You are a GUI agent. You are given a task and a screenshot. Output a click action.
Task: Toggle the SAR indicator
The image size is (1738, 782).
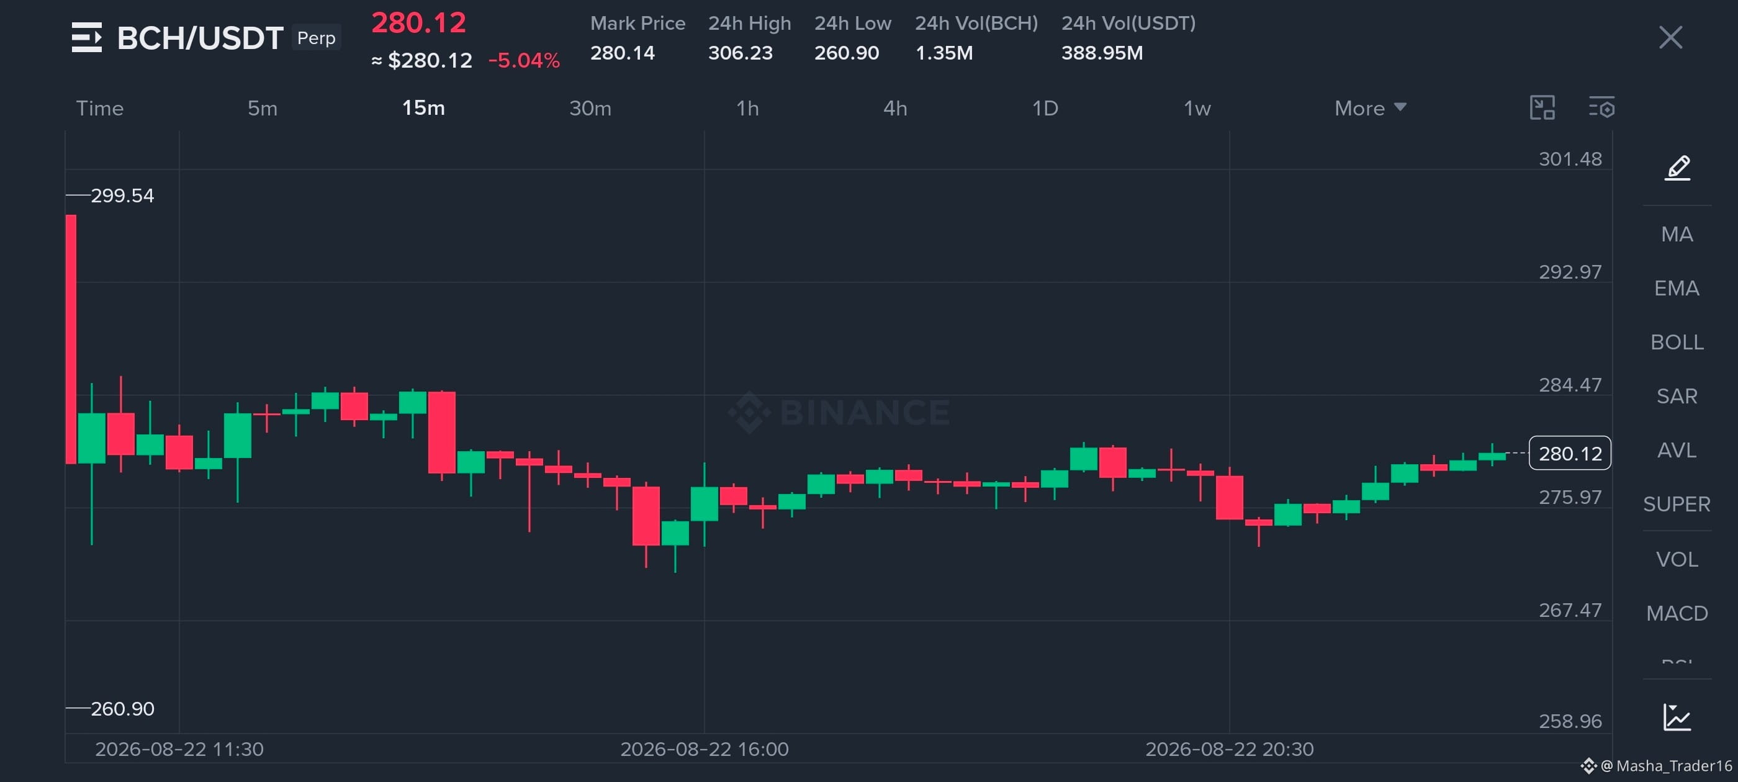point(1677,396)
